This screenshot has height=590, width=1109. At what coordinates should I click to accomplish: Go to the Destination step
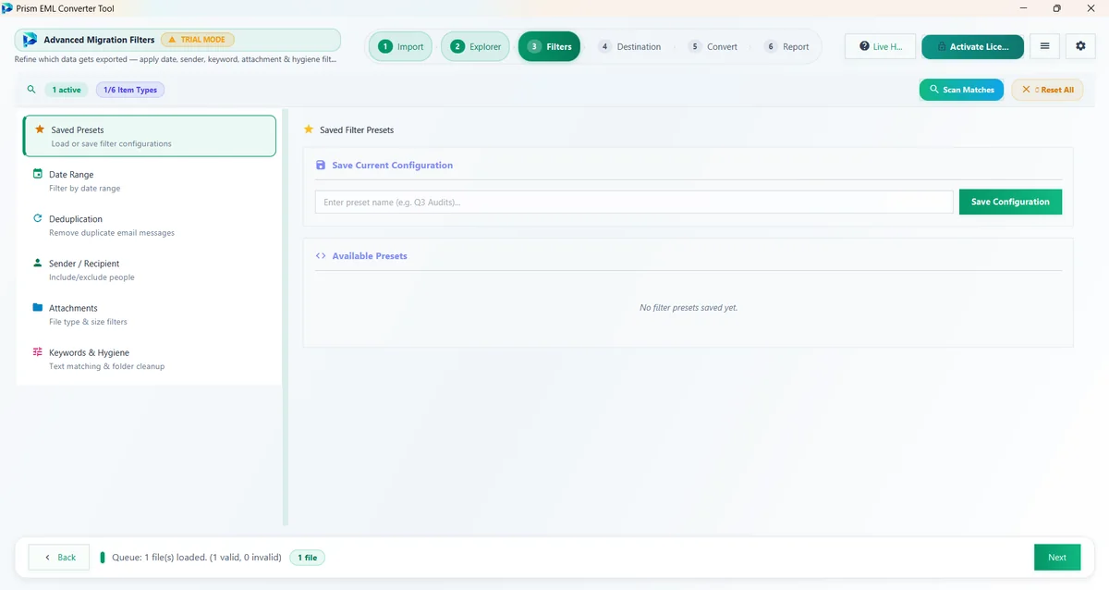pos(630,46)
